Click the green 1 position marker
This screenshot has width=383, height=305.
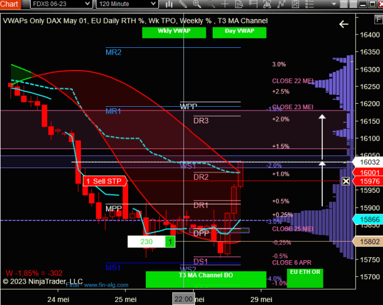pyautogui.click(x=170, y=242)
